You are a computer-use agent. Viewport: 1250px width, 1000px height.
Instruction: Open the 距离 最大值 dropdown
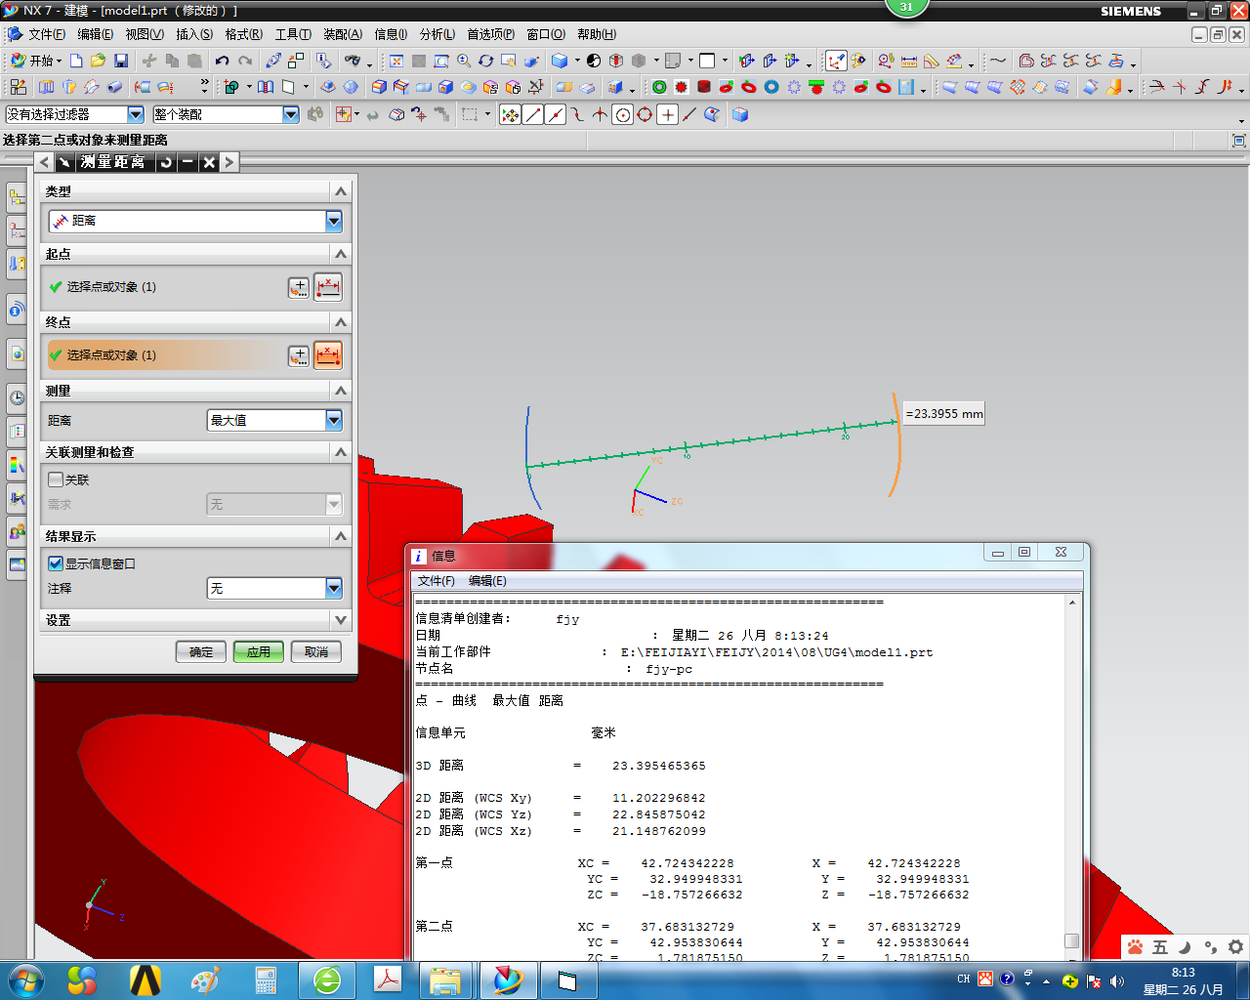coord(274,420)
